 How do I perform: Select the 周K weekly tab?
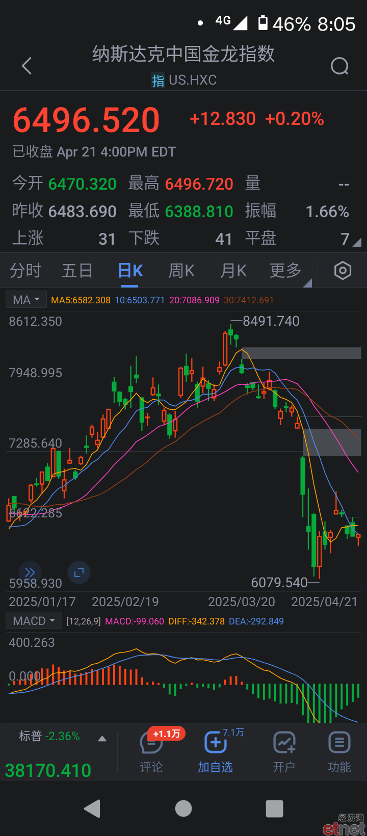(182, 271)
